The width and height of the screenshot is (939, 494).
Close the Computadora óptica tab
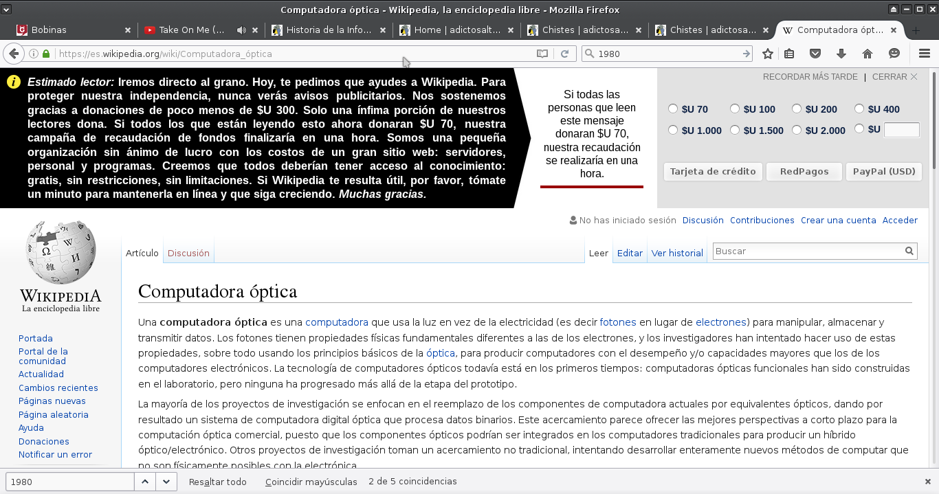pyautogui.click(x=894, y=30)
